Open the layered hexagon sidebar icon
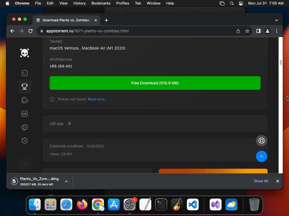Viewport: 289px width, 216px height. (25, 127)
